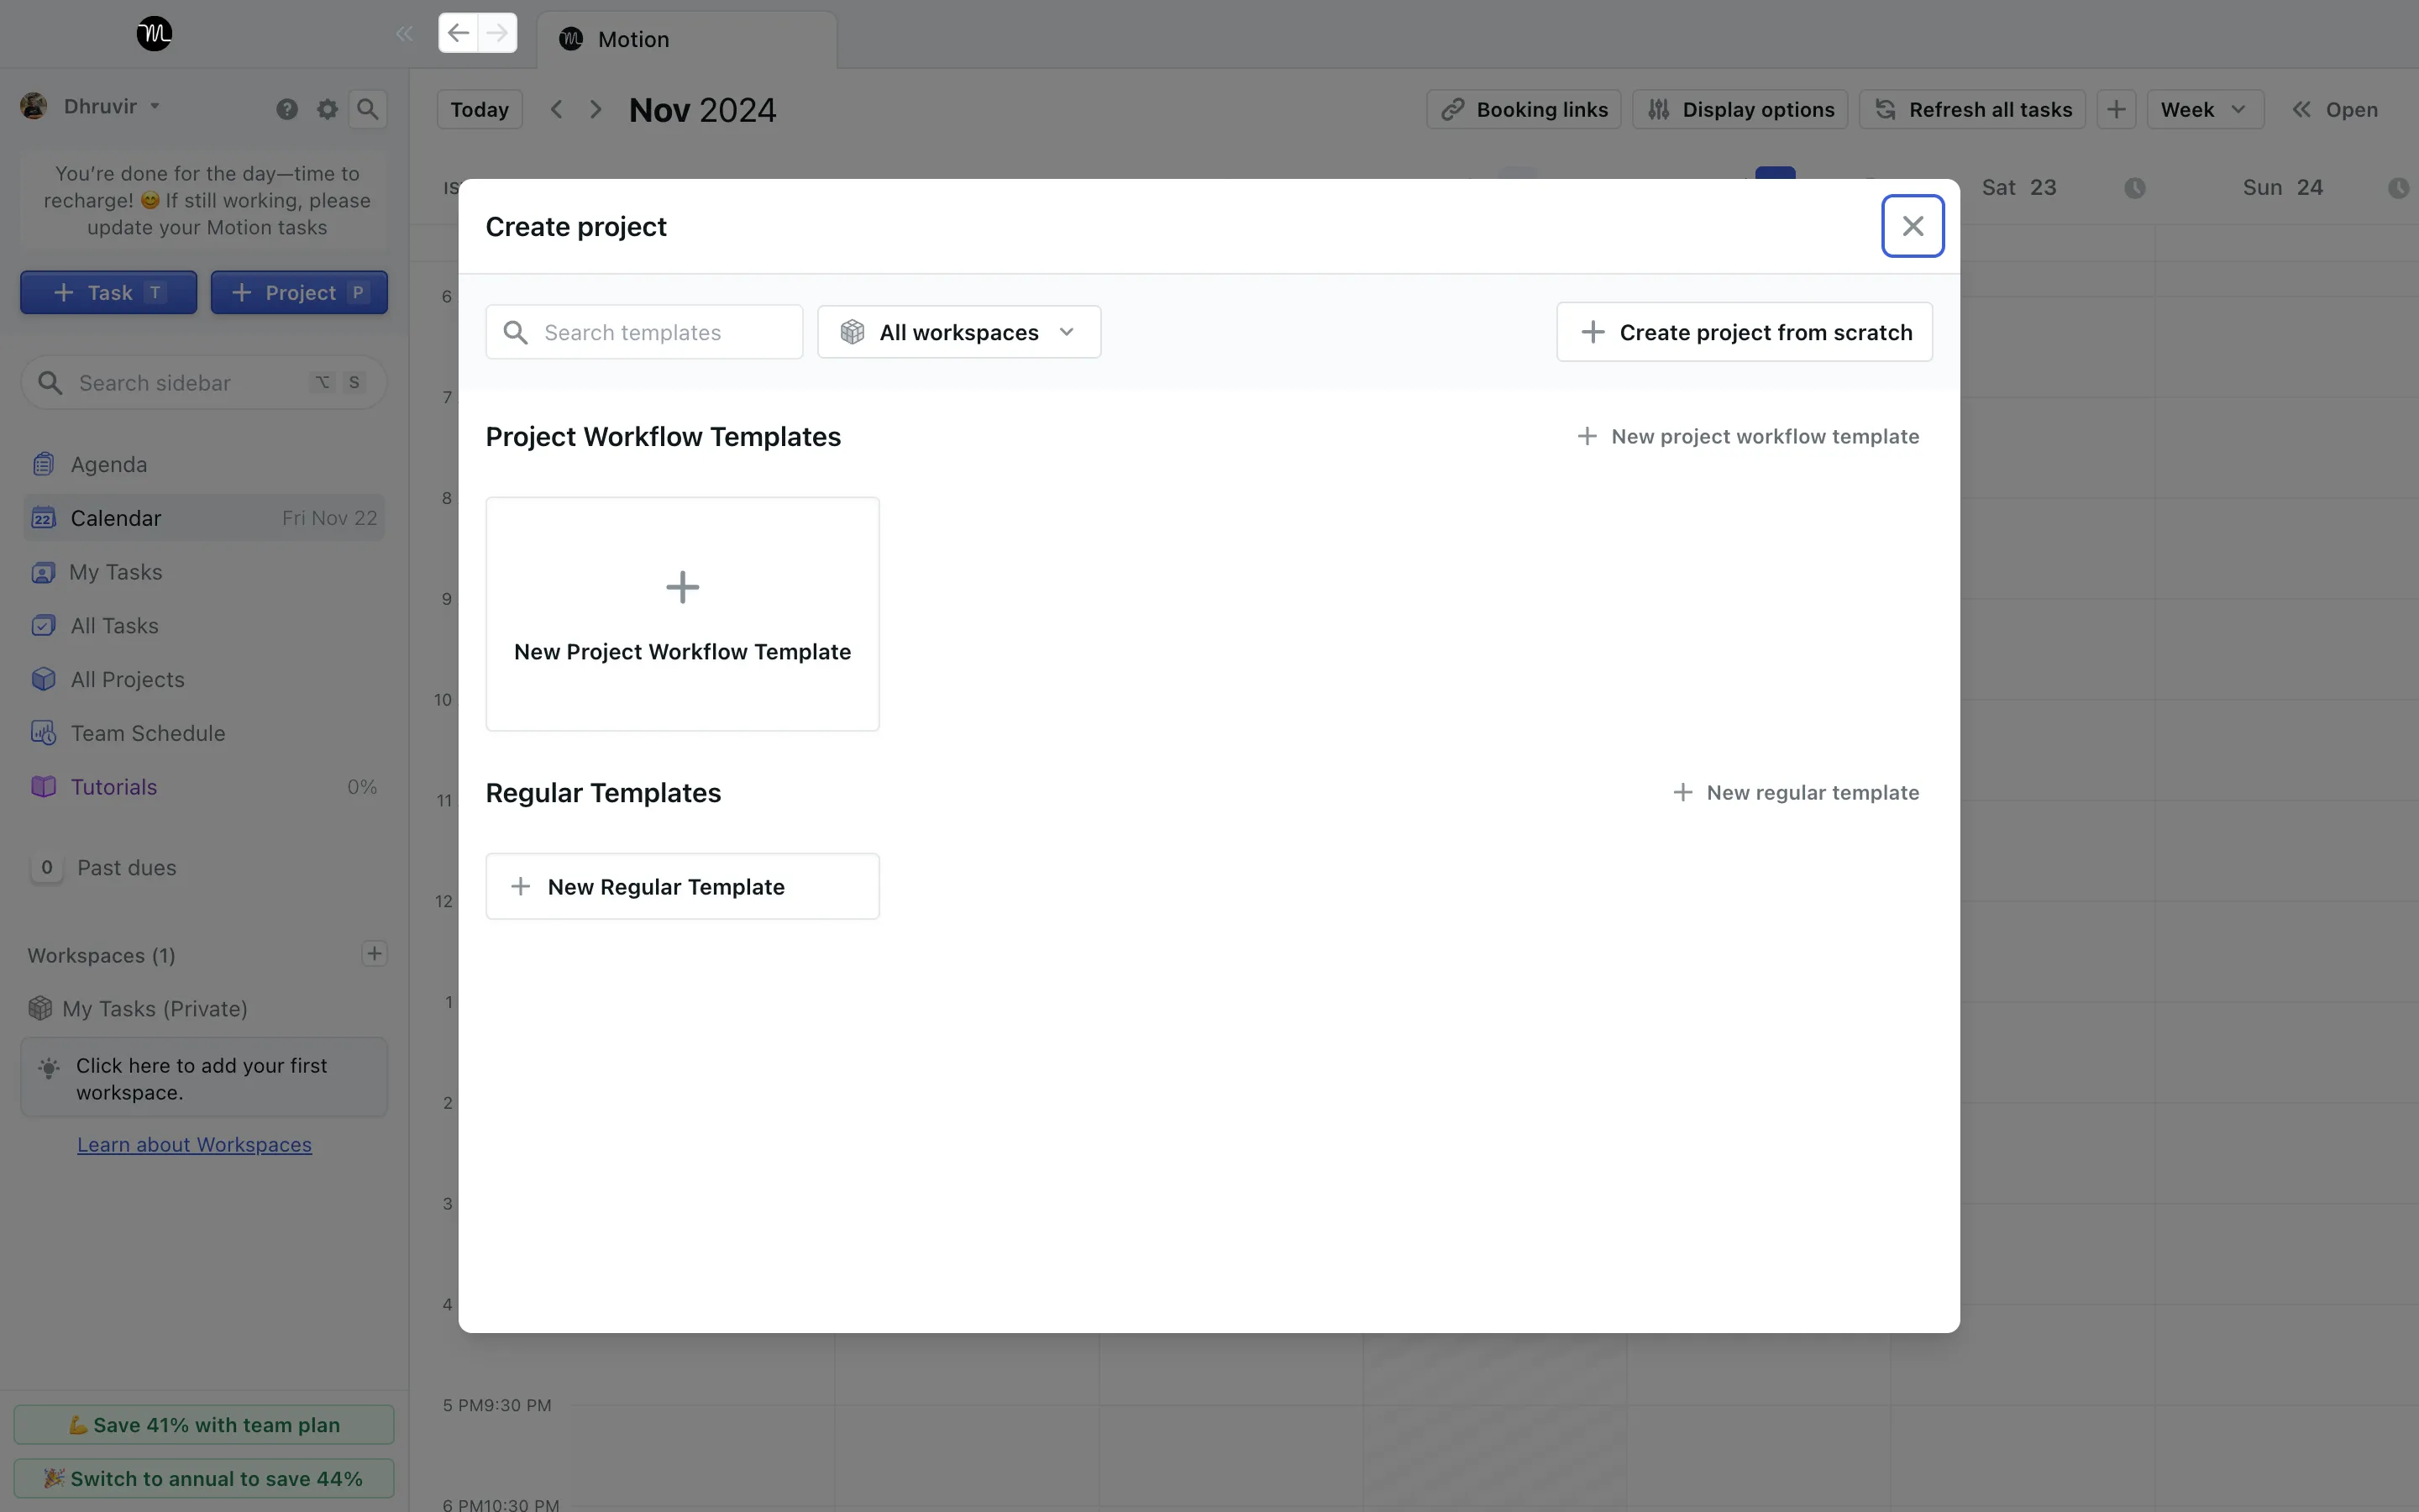The height and width of the screenshot is (1512, 2419).
Task: Click the sidebar magnifier search icon
Action: (368, 109)
